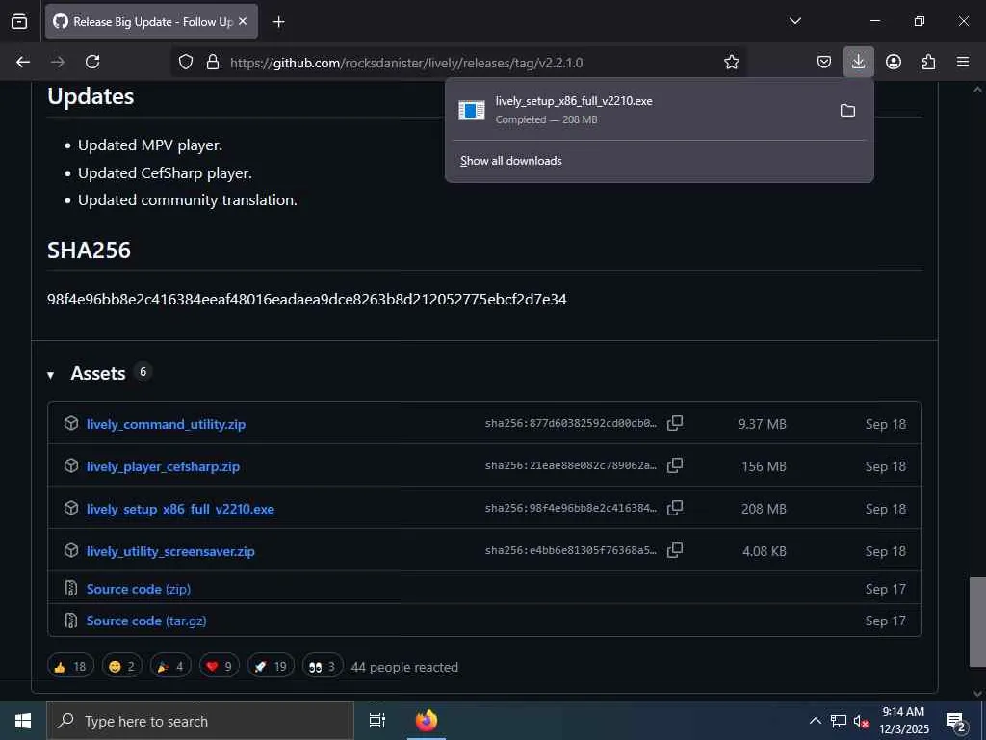Click the 208 MB size in assets table
The height and width of the screenshot is (740, 986).
coord(764,509)
